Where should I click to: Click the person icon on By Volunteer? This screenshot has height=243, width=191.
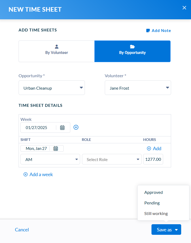[x=57, y=47]
